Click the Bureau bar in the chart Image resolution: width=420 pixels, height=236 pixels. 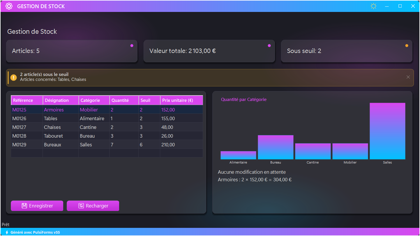coord(276,147)
